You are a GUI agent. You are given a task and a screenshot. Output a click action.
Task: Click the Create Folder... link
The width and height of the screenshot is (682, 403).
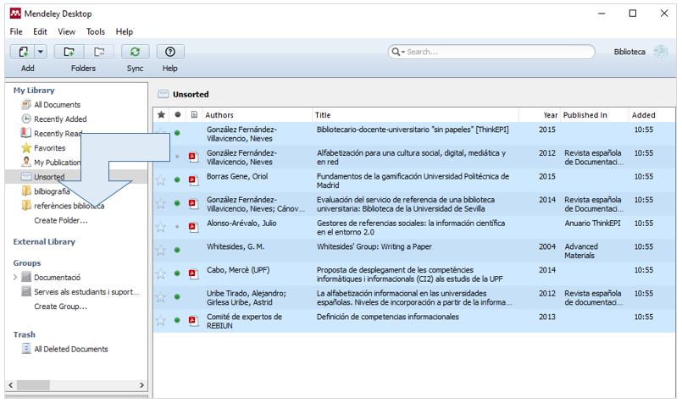[x=61, y=220]
